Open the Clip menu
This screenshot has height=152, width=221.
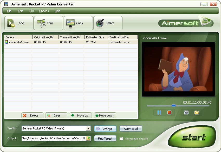click(31, 11)
